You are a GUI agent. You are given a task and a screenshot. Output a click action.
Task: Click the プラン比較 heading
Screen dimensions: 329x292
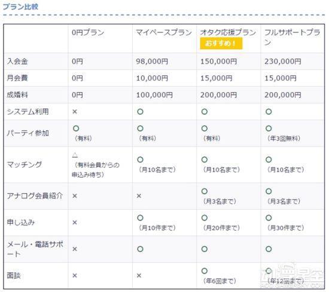pyautogui.click(x=20, y=7)
